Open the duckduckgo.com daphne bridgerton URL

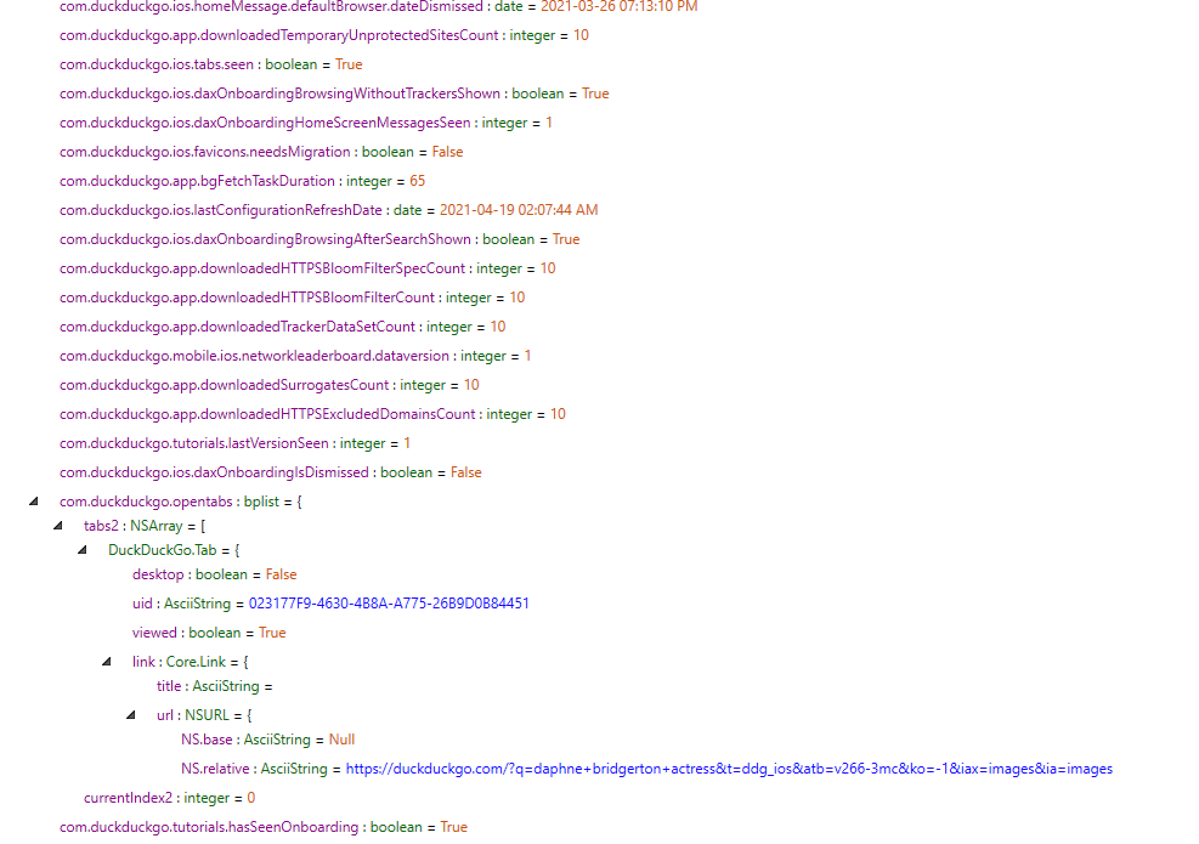(729, 769)
